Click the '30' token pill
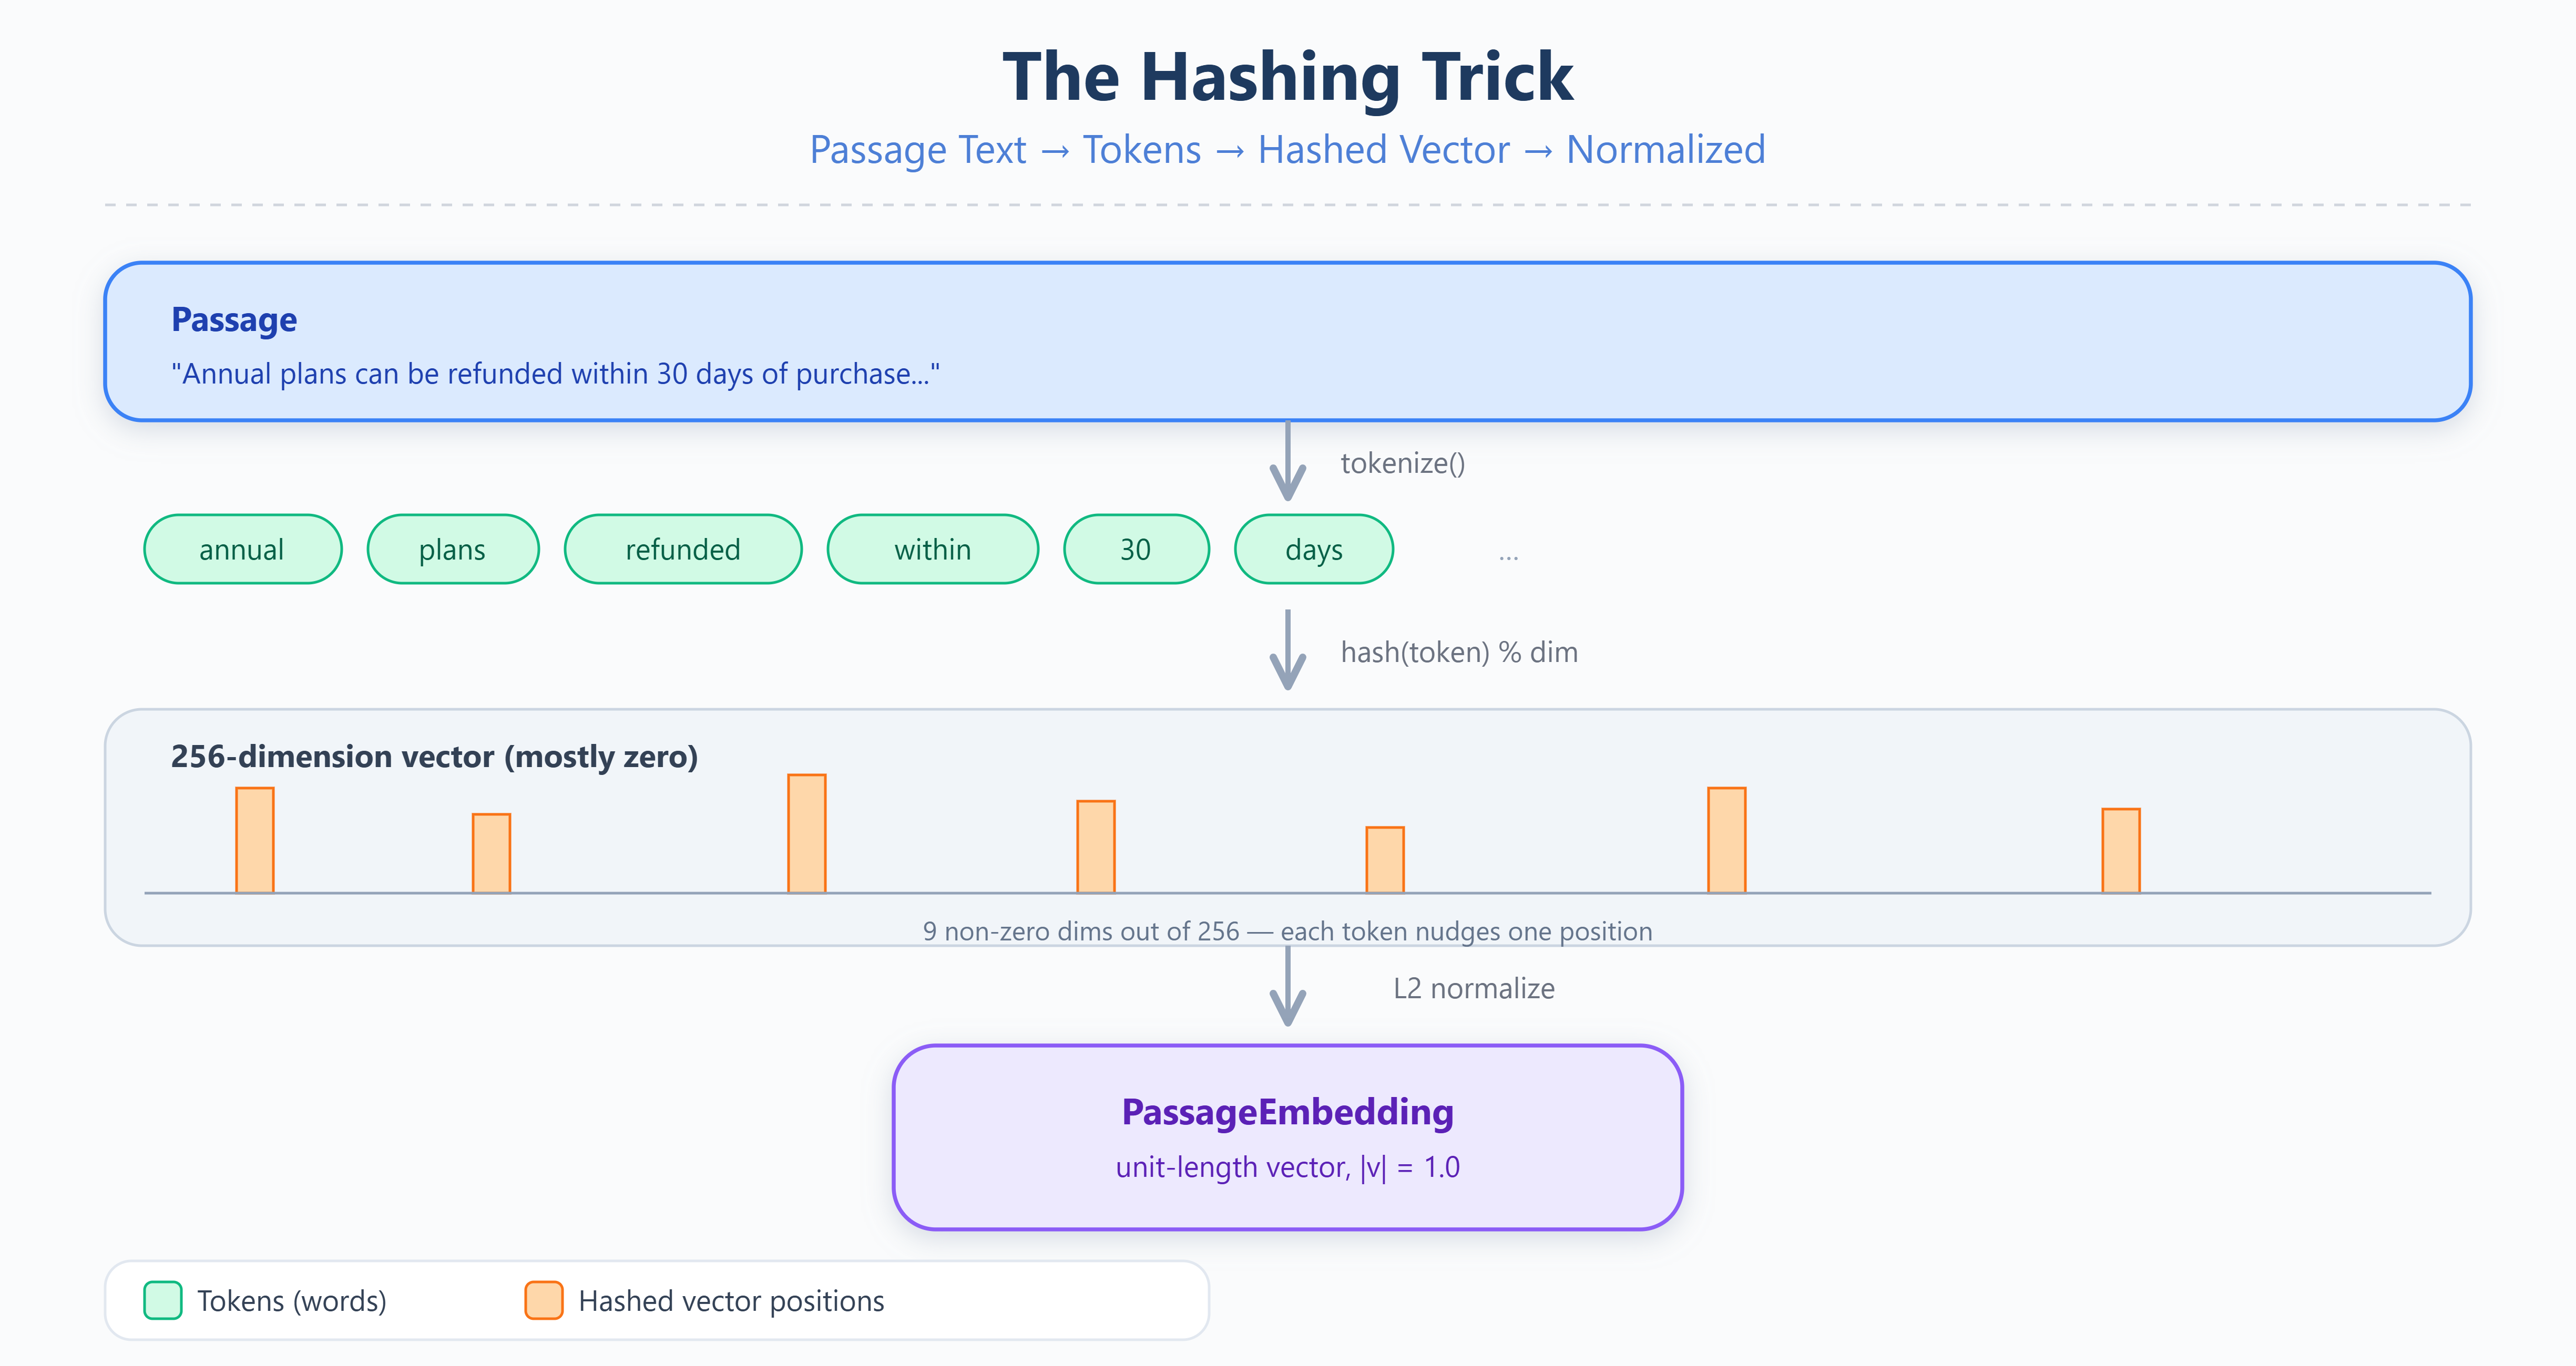Image resolution: width=2576 pixels, height=1366 pixels. (x=1136, y=549)
